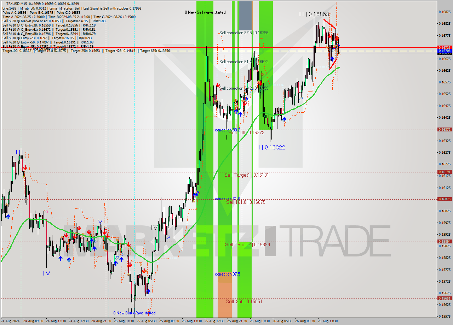
Task: Click the 'Sell 250 | 0.15651' label
Action: [x=244, y=301]
